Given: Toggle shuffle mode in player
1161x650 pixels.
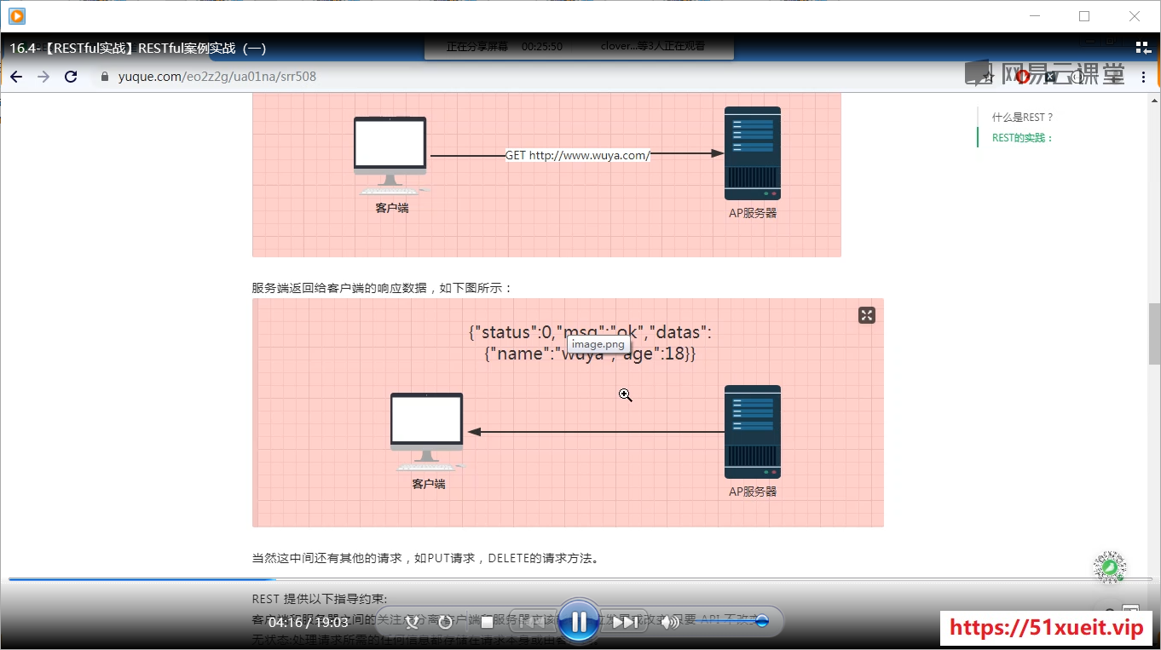Looking at the screenshot, I should 413,623.
